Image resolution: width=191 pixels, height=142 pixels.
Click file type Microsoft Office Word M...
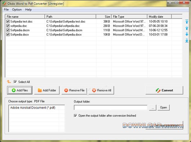coord(129,30)
